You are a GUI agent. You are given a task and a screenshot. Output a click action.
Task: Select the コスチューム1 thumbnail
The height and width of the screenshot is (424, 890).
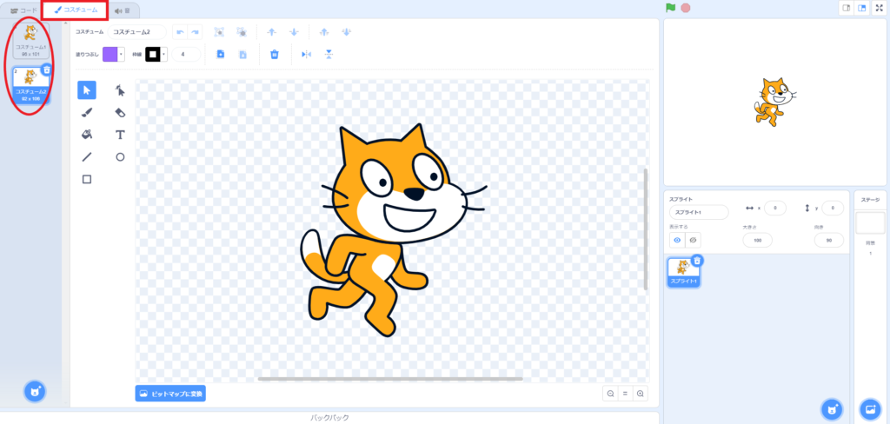pos(30,41)
